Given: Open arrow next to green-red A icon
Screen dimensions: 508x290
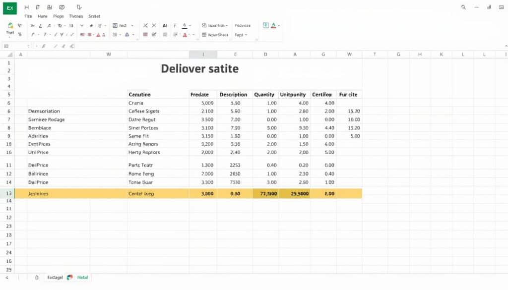Looking at the screenshot, I should 279,26.
